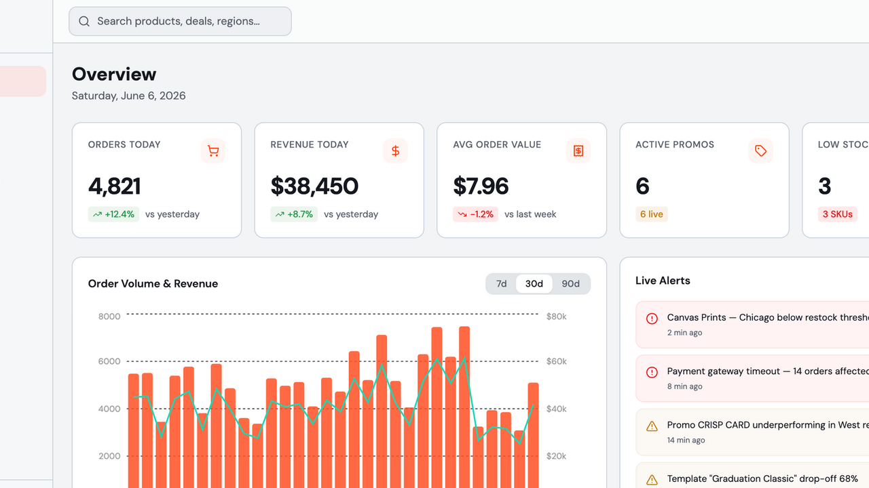Switch the chart range to 7d
This screenshot has width=869, height=488.
click(502, 284)
